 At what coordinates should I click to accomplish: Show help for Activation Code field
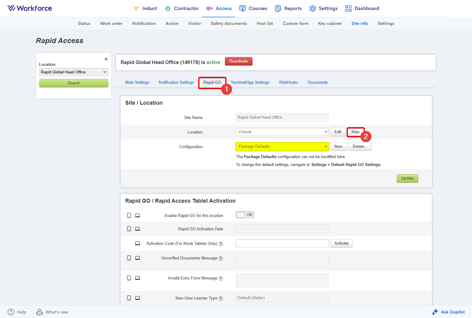pos(221,244)
